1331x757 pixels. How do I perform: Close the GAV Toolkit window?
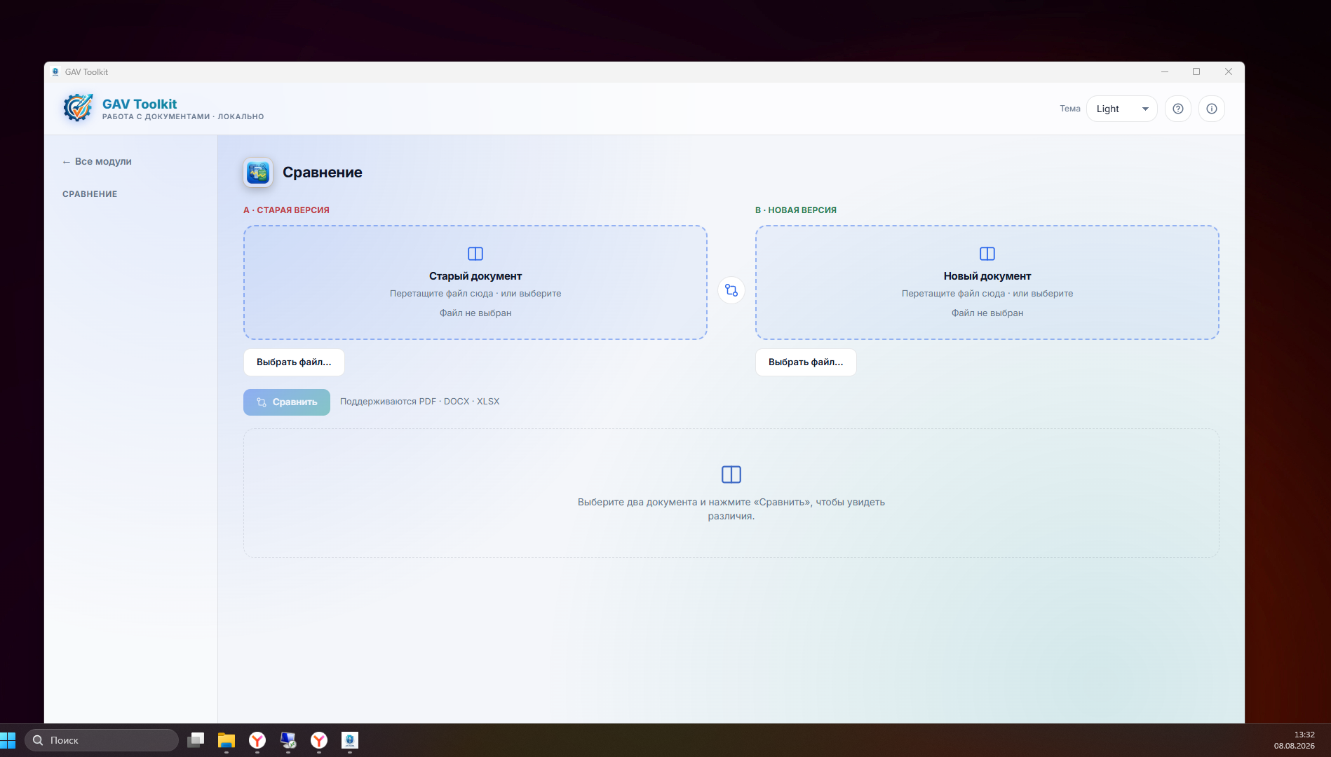pyautogui.click(x=1229, y=71)
